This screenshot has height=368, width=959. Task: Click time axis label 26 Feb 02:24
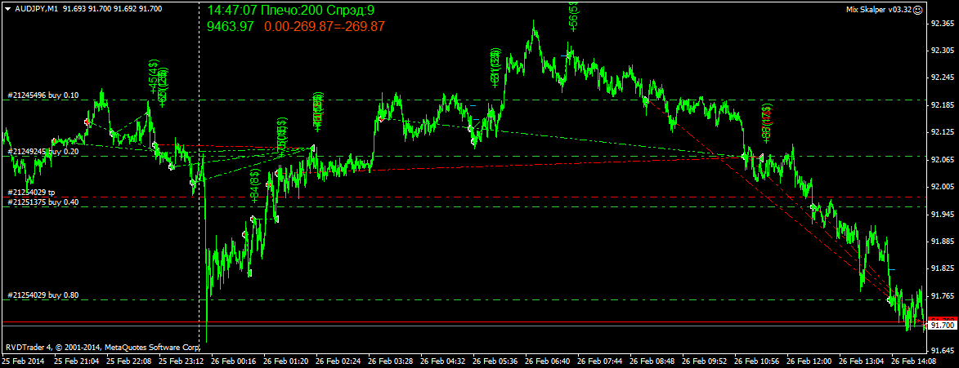pos(338,362)
